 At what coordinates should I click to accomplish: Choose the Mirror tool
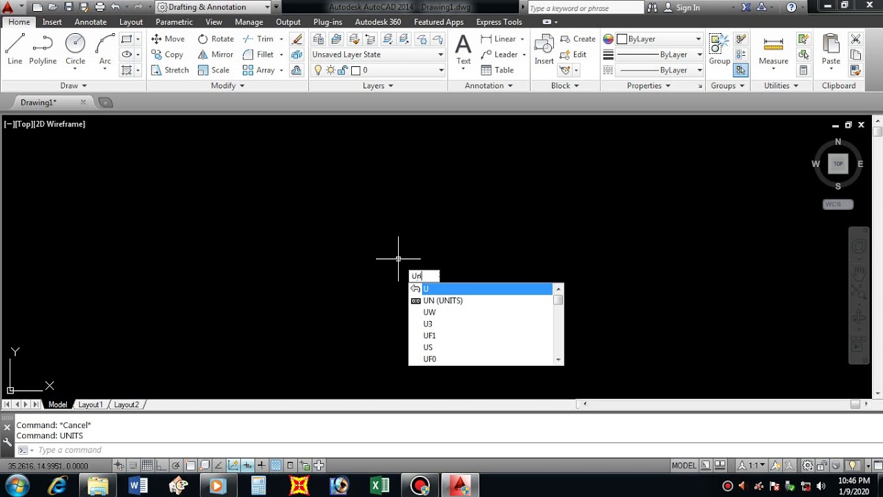(x=215, y=55)
